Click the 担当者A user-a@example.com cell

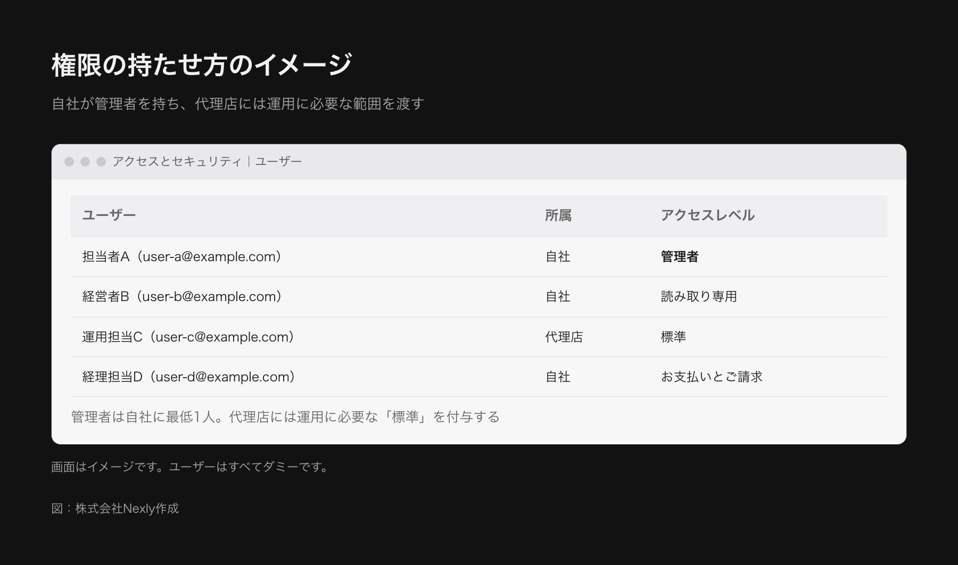(x=181, y=256)
